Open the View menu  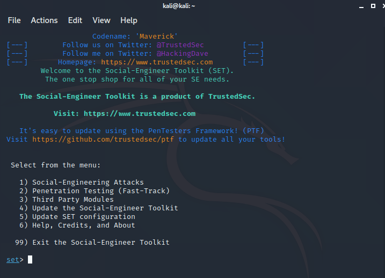pos(101,20)
